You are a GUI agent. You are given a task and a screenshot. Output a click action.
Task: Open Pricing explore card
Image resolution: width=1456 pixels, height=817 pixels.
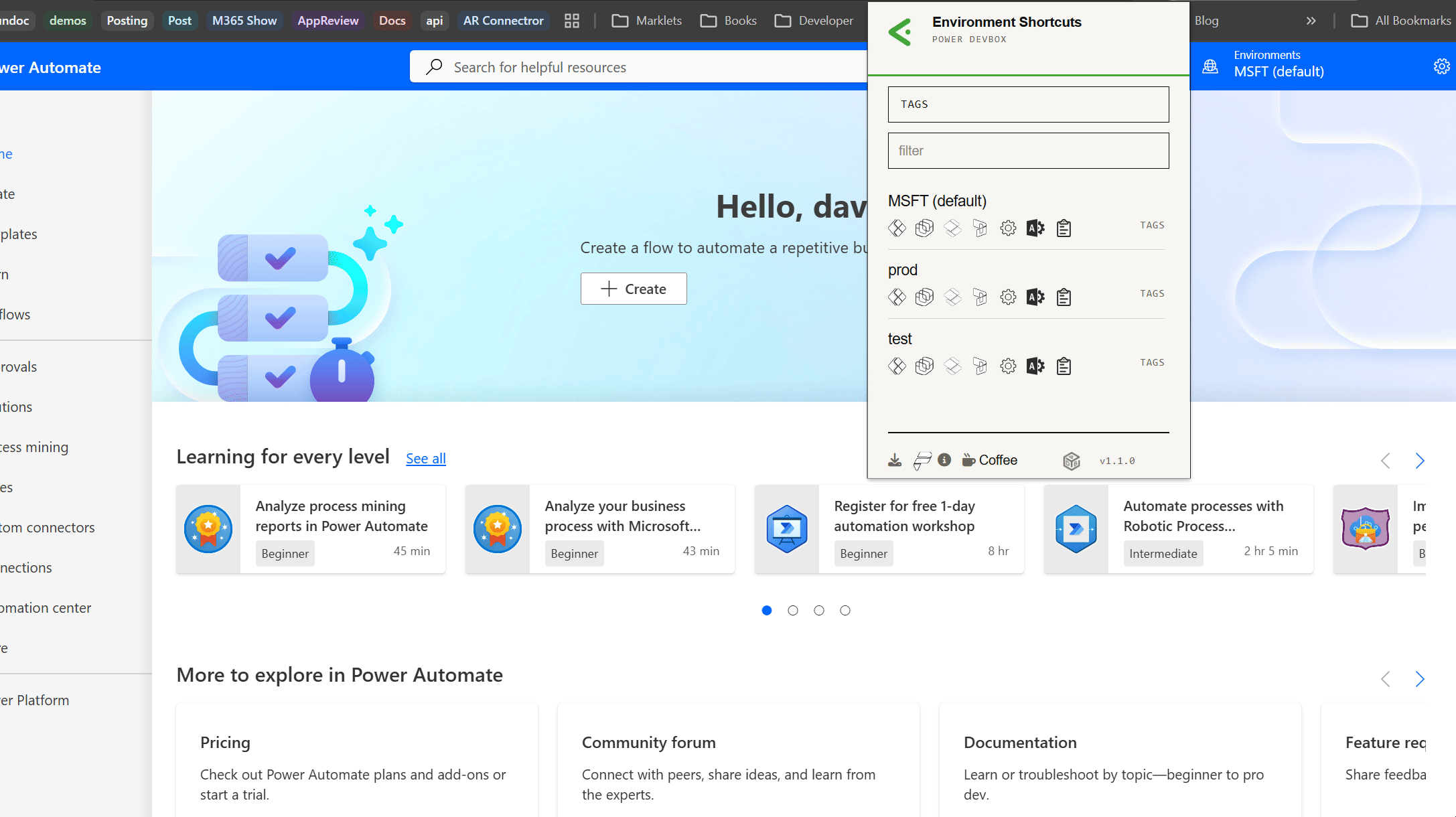coord(357,760)
